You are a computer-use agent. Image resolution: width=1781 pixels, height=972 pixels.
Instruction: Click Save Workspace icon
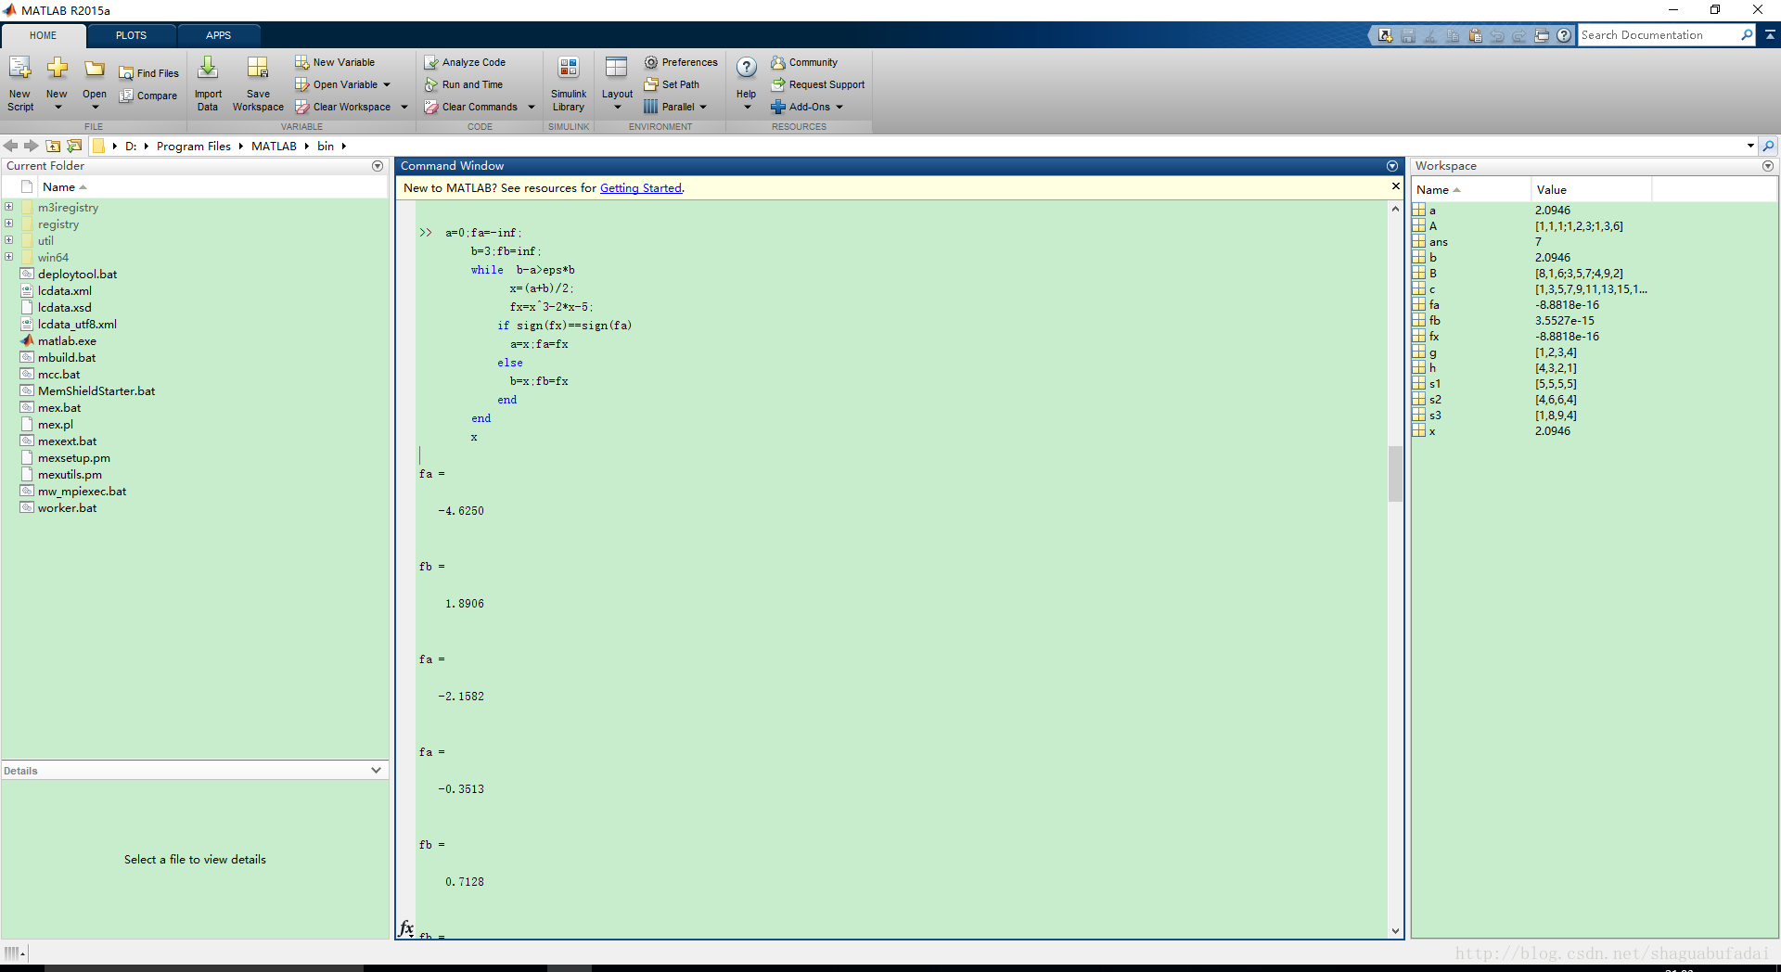pos(258,68)
